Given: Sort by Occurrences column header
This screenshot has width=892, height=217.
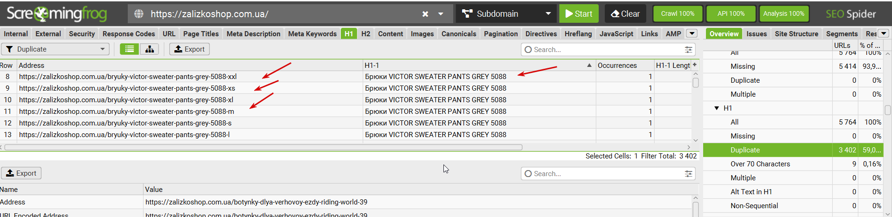Looking at the screenshot, I should [x=625, y=66].
